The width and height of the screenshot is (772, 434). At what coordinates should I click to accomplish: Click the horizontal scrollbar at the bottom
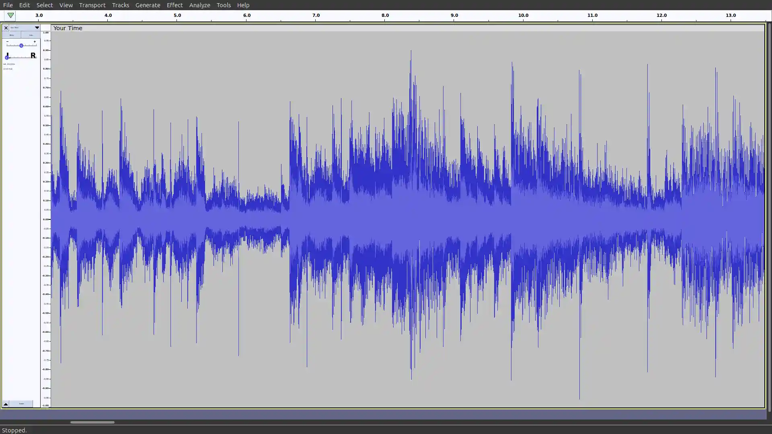[x=92, y=422]
